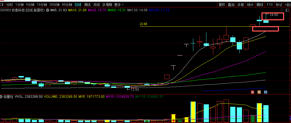Select the 60分钟 period tab
This screenshot has width=291, height=123.
(x=67, y=5)
